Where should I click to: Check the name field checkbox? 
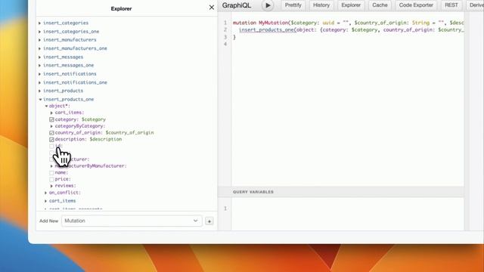click(51, 173)
